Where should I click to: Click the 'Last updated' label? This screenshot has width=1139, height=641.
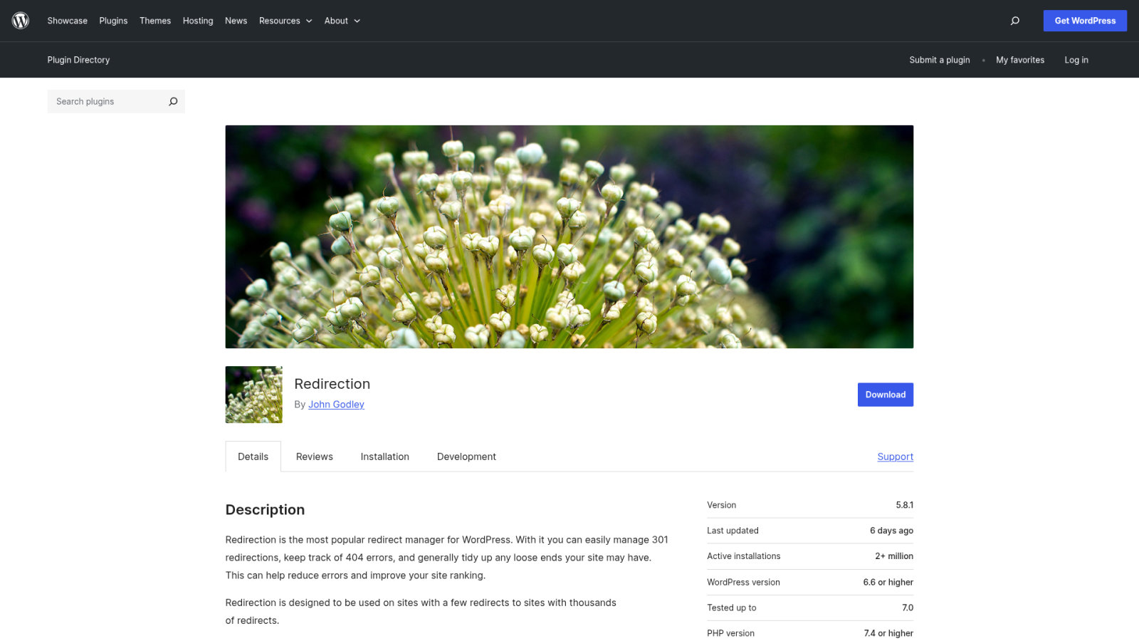tap(733, 531)
